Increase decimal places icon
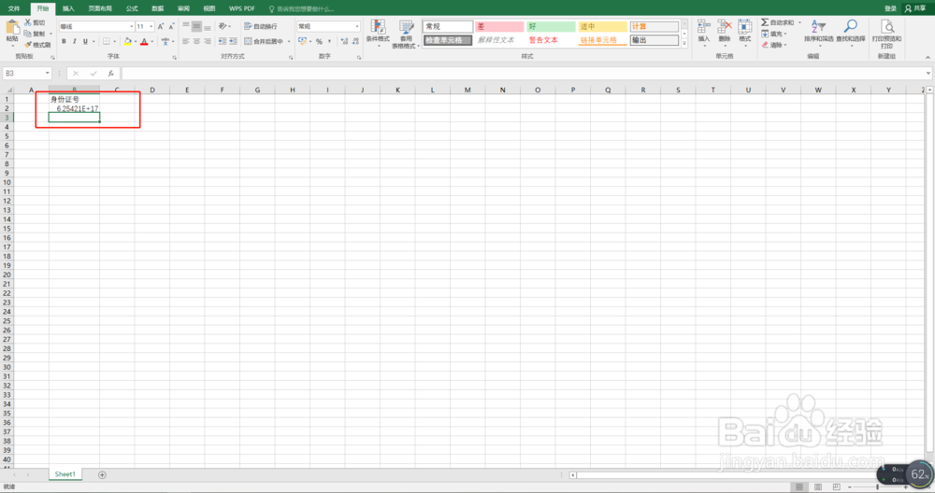Image resolution: width=935 pixels, height=493 pixels. 344,41
